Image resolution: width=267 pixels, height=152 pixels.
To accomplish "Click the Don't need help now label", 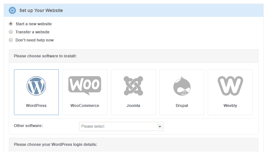I will [x=34, y=40].
